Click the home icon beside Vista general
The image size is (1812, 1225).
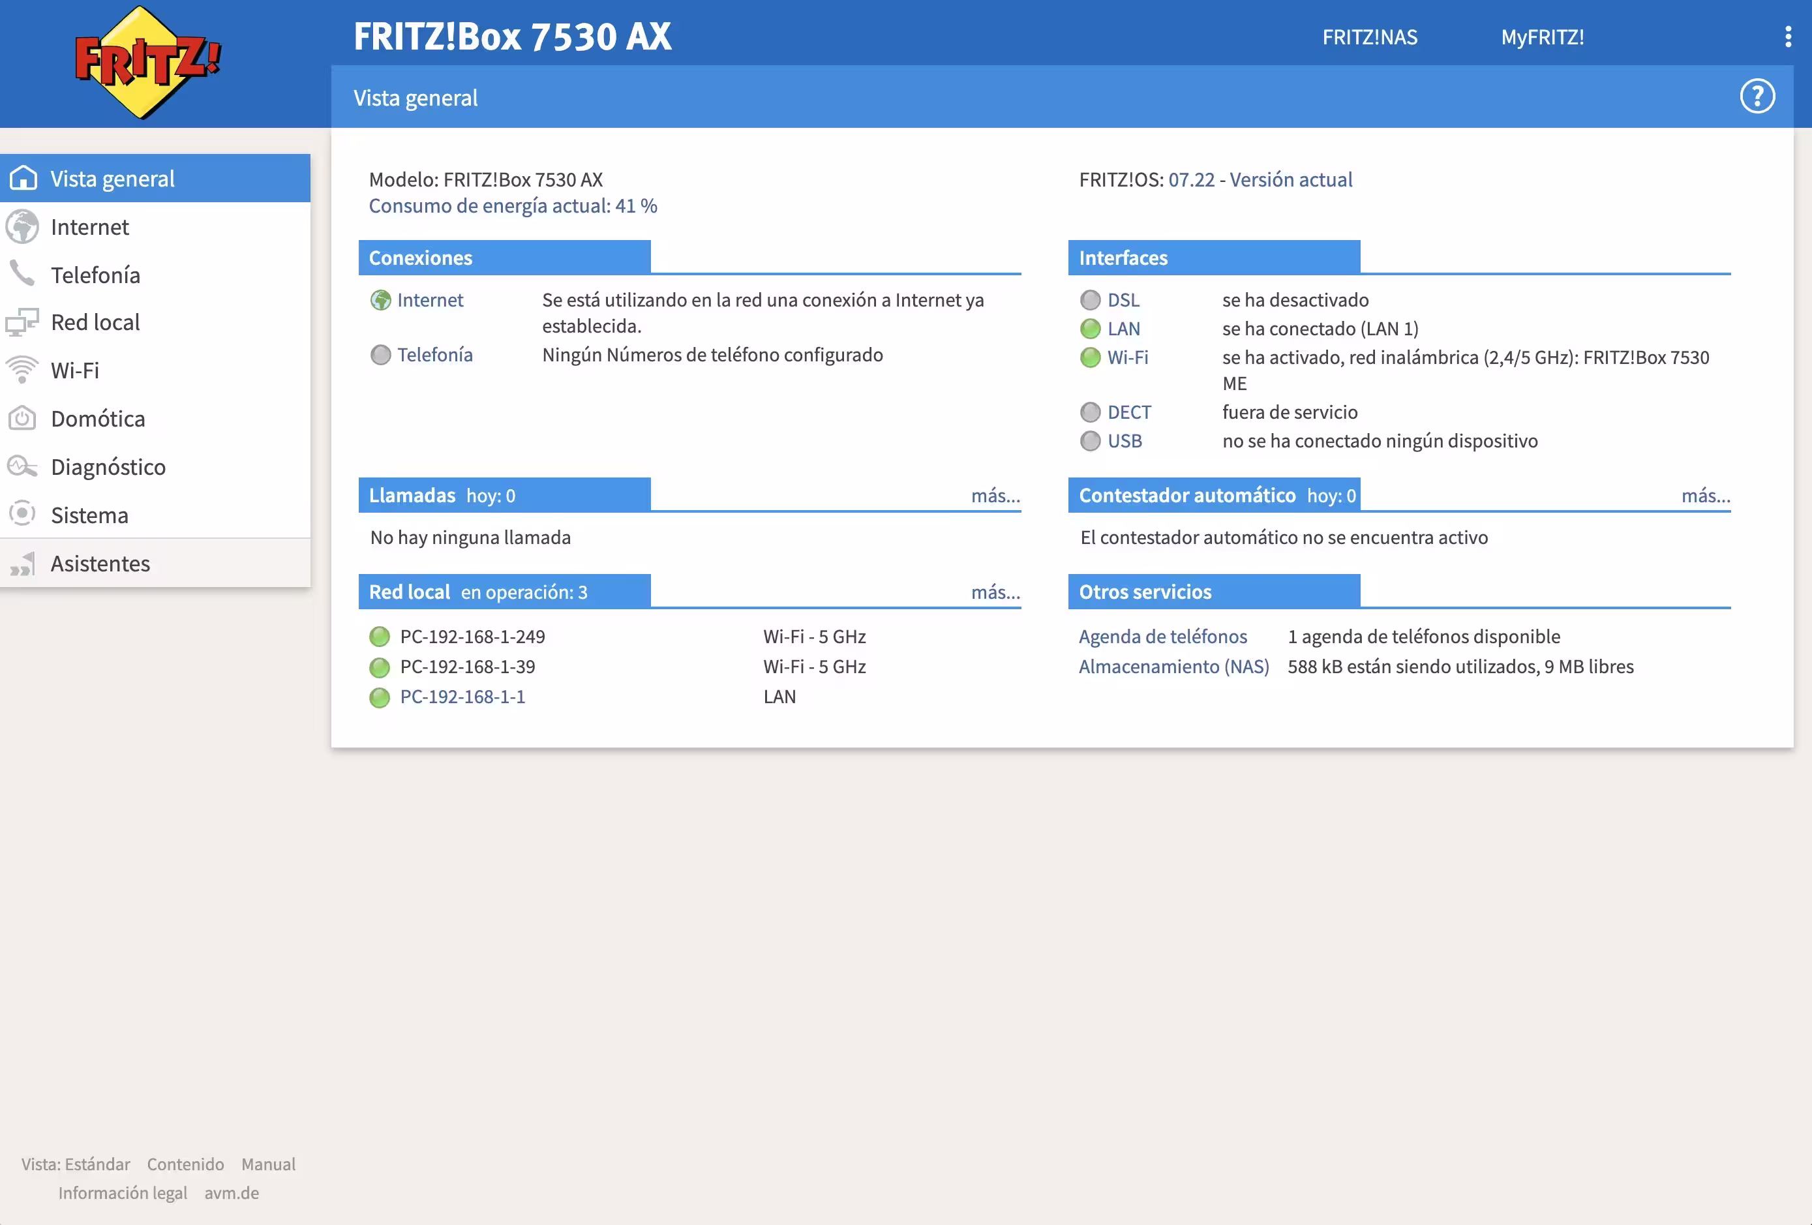[x=23, y=178]
